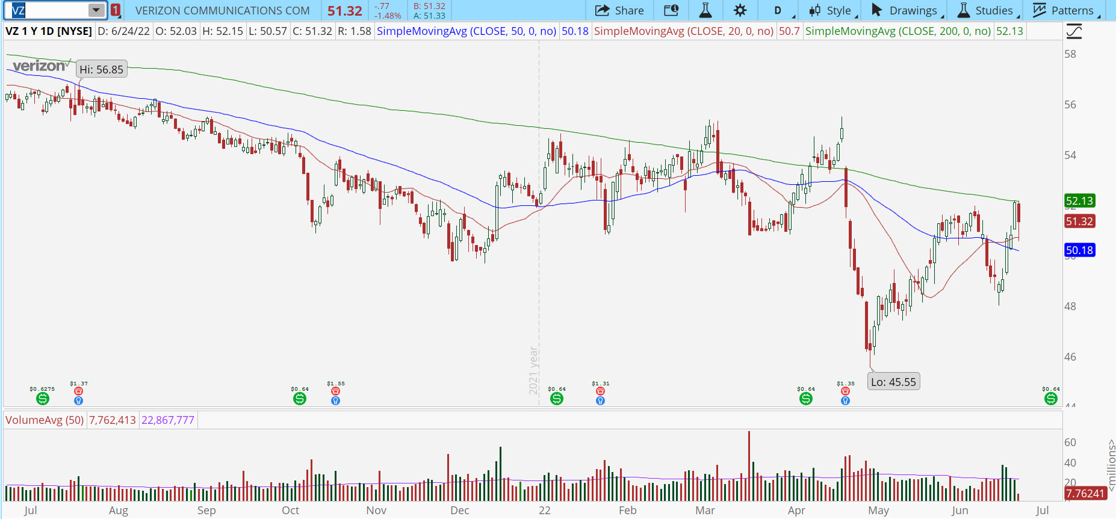Open the Studies menu
This screenshot has width=1116, height=519.
(x=988, y=10)
